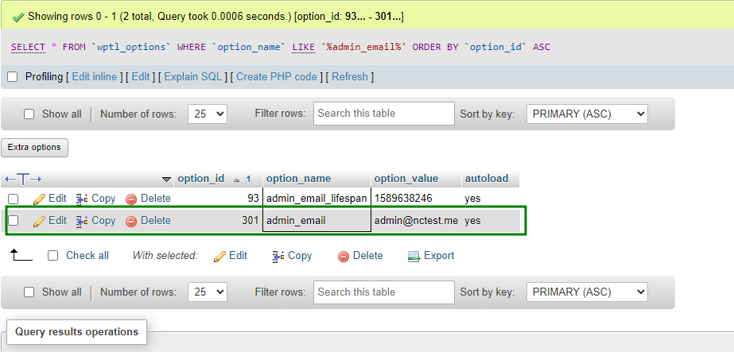Click the With selected red Delete icon

[x=344, y=256]
